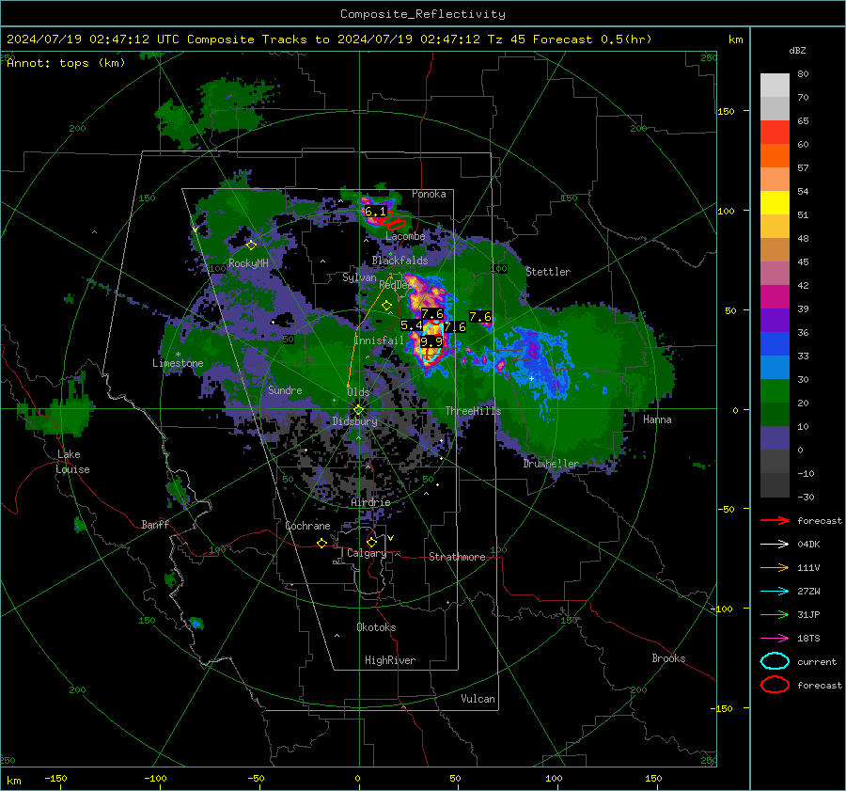Click the Innisfail city label
846x791 pixels.
coord(379,340)
